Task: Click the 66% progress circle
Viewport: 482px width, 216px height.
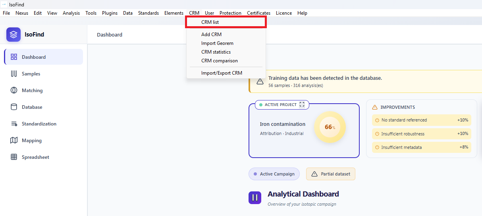Action: click(330, 127)
